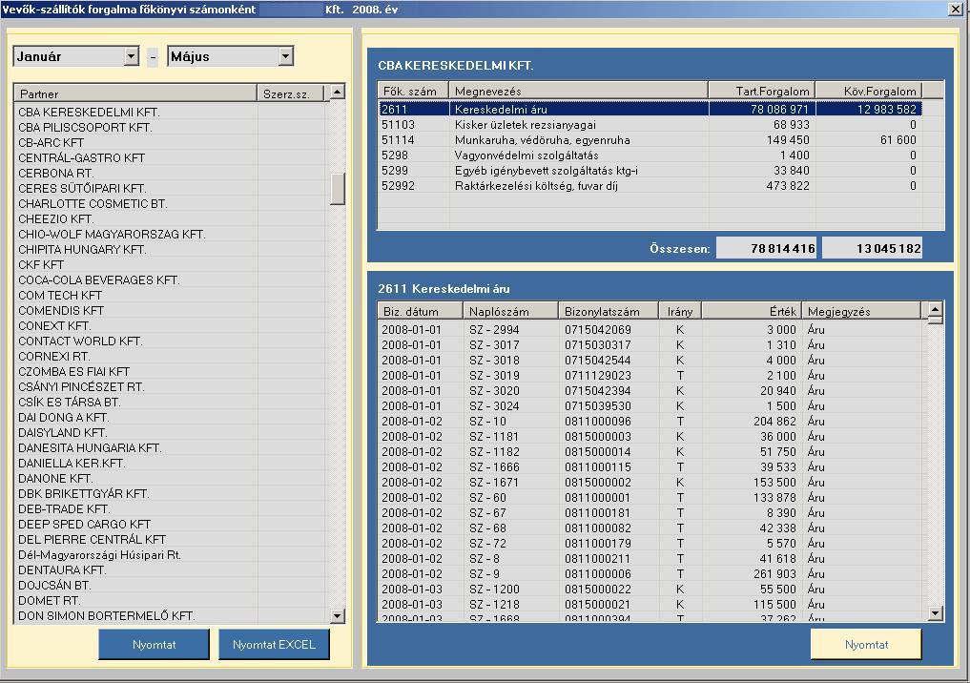Select transaction with voucher number 0711129023
This screenshot has width=970, height=683.
(x=652, y=376)
